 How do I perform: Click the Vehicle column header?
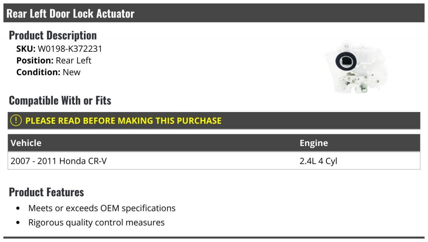click(x=26, y=143)
